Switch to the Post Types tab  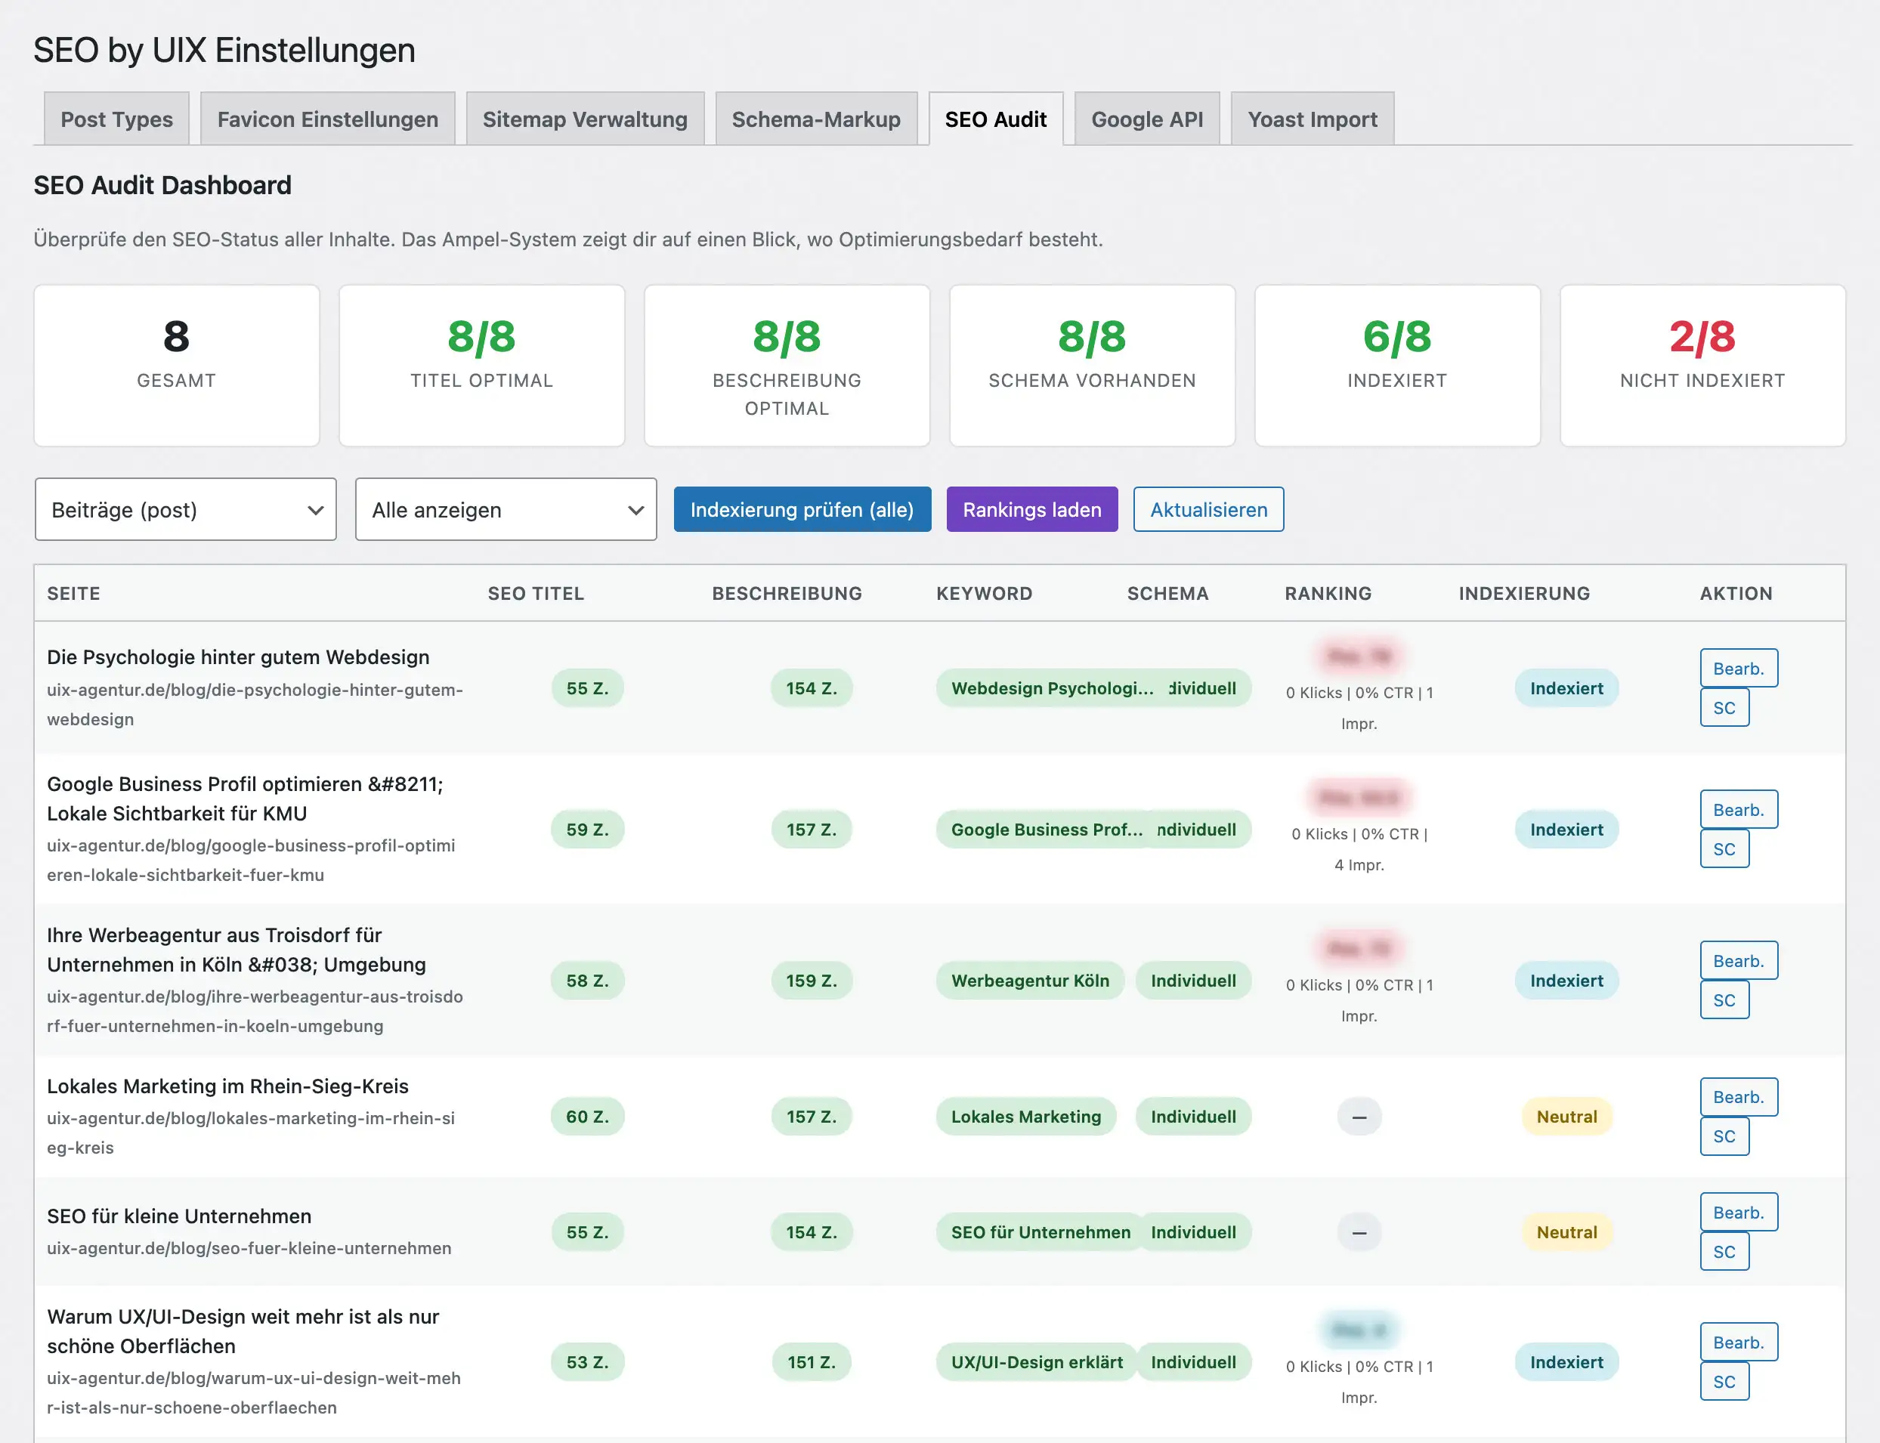click(116, 119)
